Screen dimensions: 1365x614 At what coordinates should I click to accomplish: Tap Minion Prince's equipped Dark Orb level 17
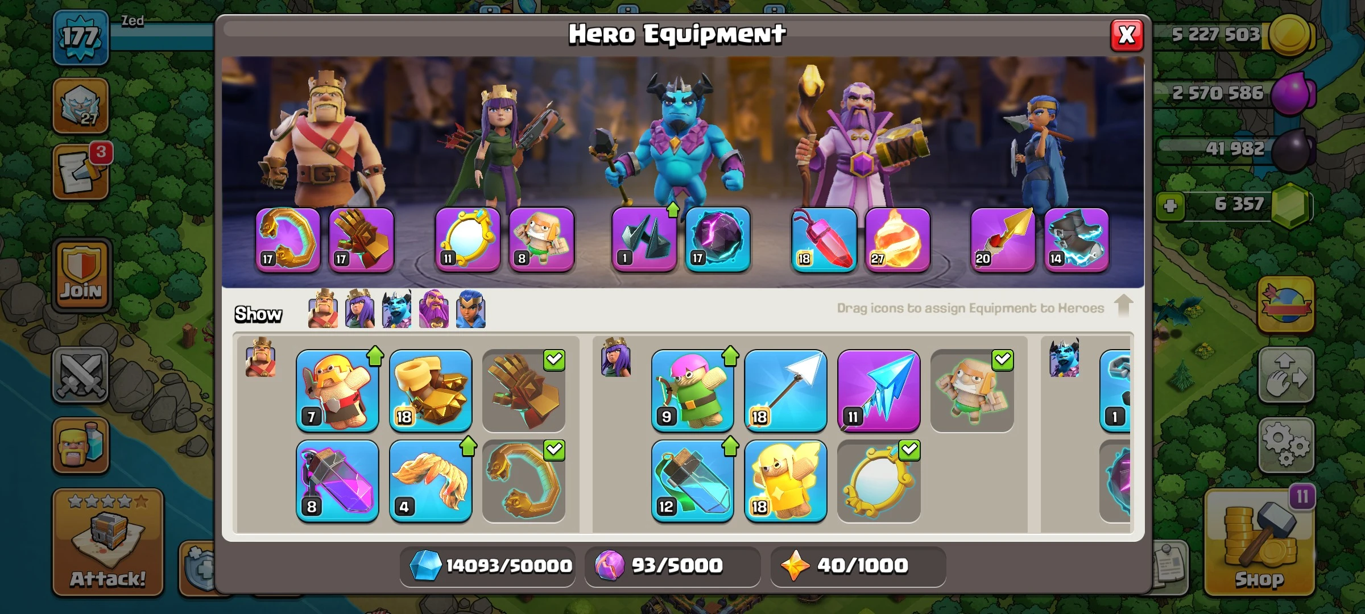point(718,239)
